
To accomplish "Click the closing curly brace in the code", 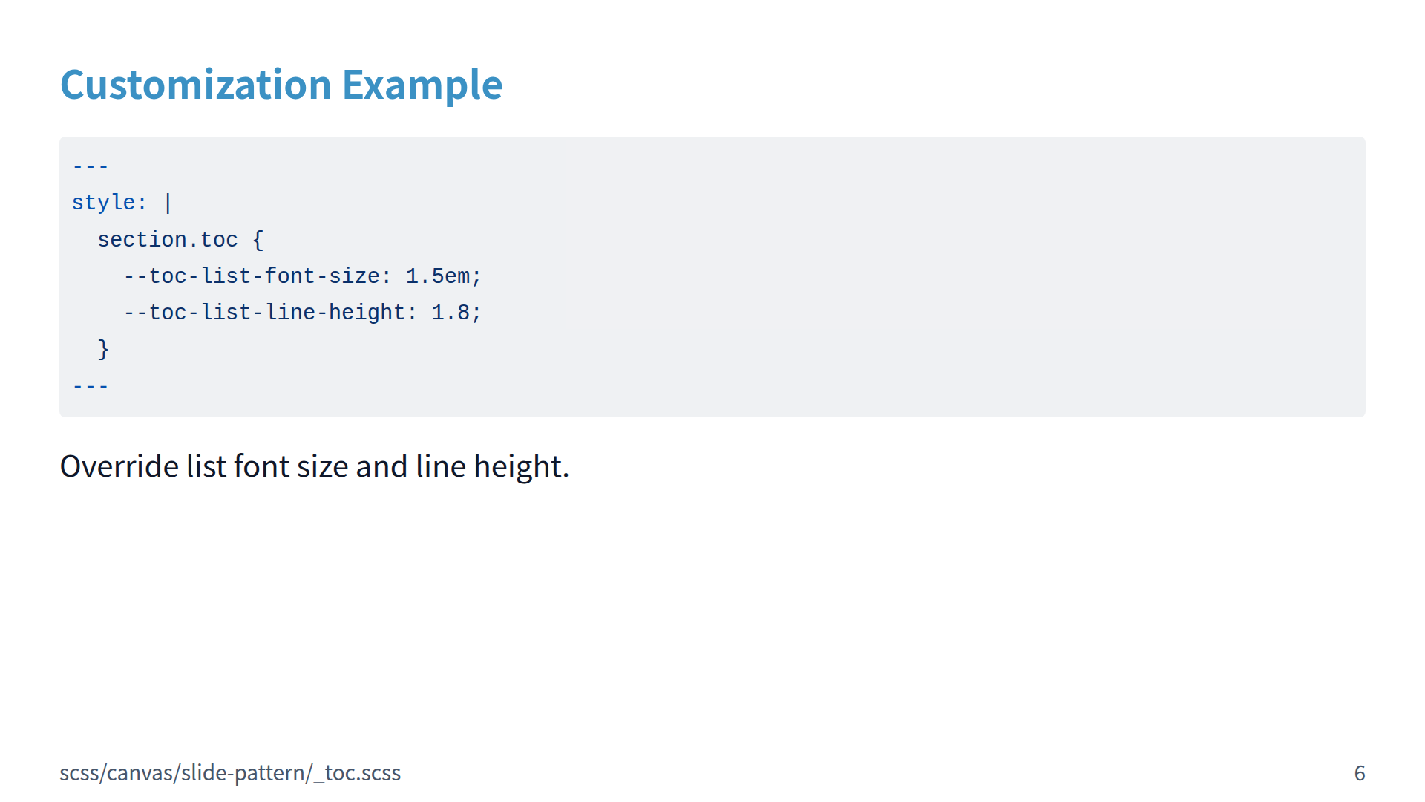I will 103,349.
